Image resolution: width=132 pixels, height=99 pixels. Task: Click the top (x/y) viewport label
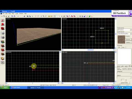[64, 19]
